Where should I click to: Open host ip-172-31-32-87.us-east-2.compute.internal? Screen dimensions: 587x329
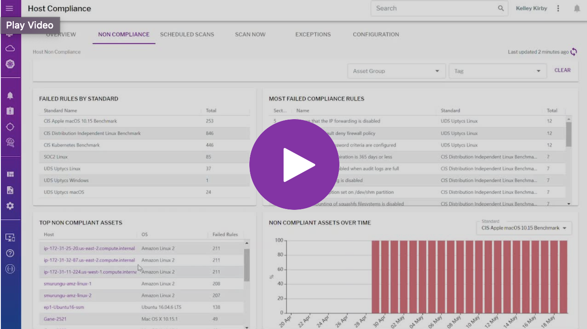coord(89,260)
